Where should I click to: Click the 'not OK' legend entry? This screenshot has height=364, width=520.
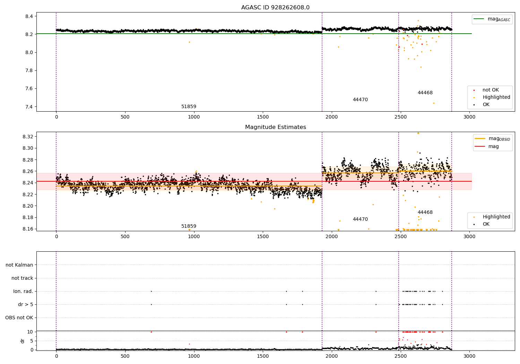tap(491, 90)
